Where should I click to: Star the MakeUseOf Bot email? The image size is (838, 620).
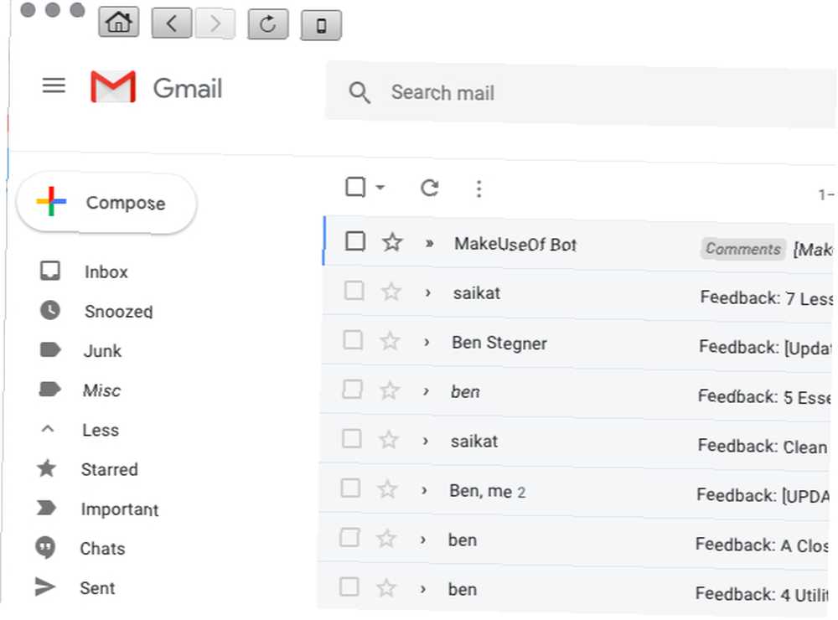pyautogui.click(x=392, y=242)
